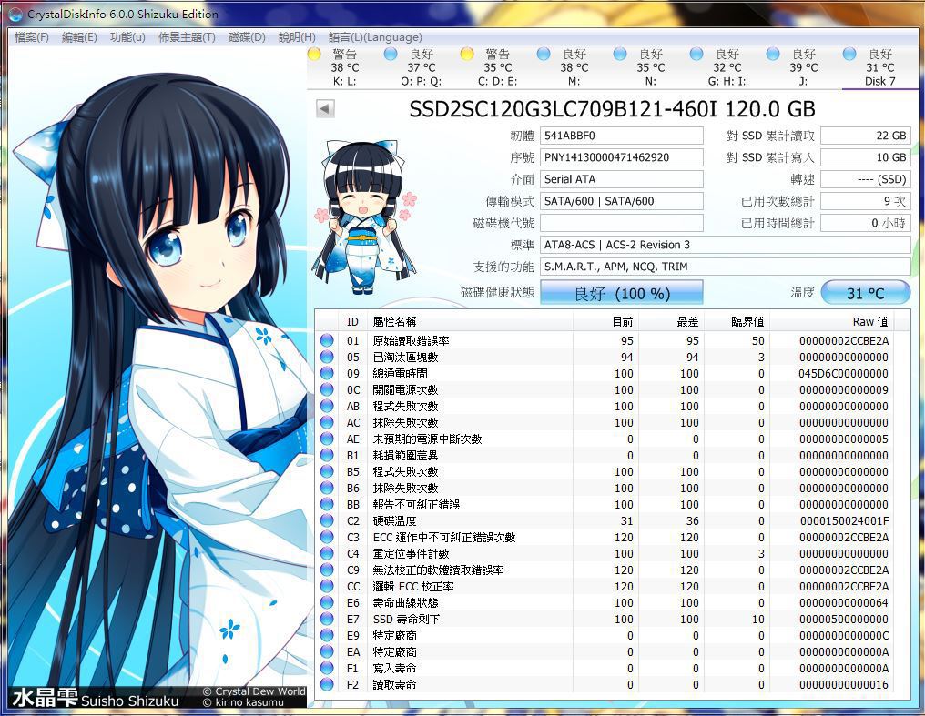The height and width of the screenshot is (716, 925).
Task: Select the M: disk tab
Action: click(x=574, y=67)
